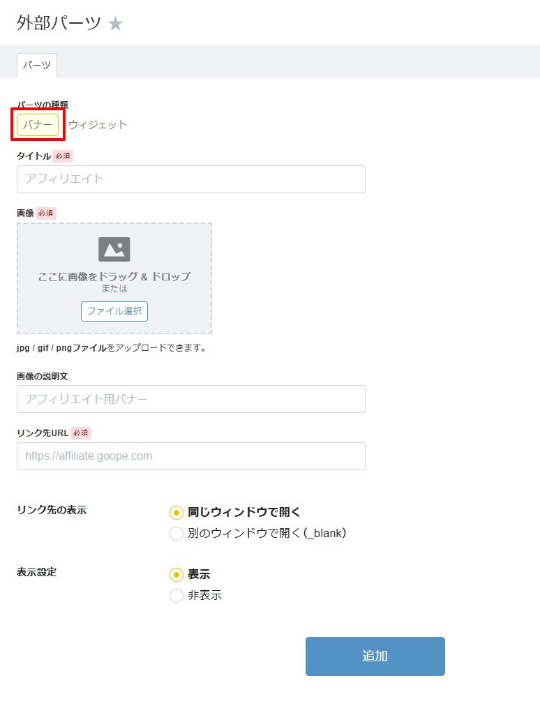The width and height of the screenshot is (540, 722).
Task: Select the 非表示 radio button
Action: pos(177,596)
